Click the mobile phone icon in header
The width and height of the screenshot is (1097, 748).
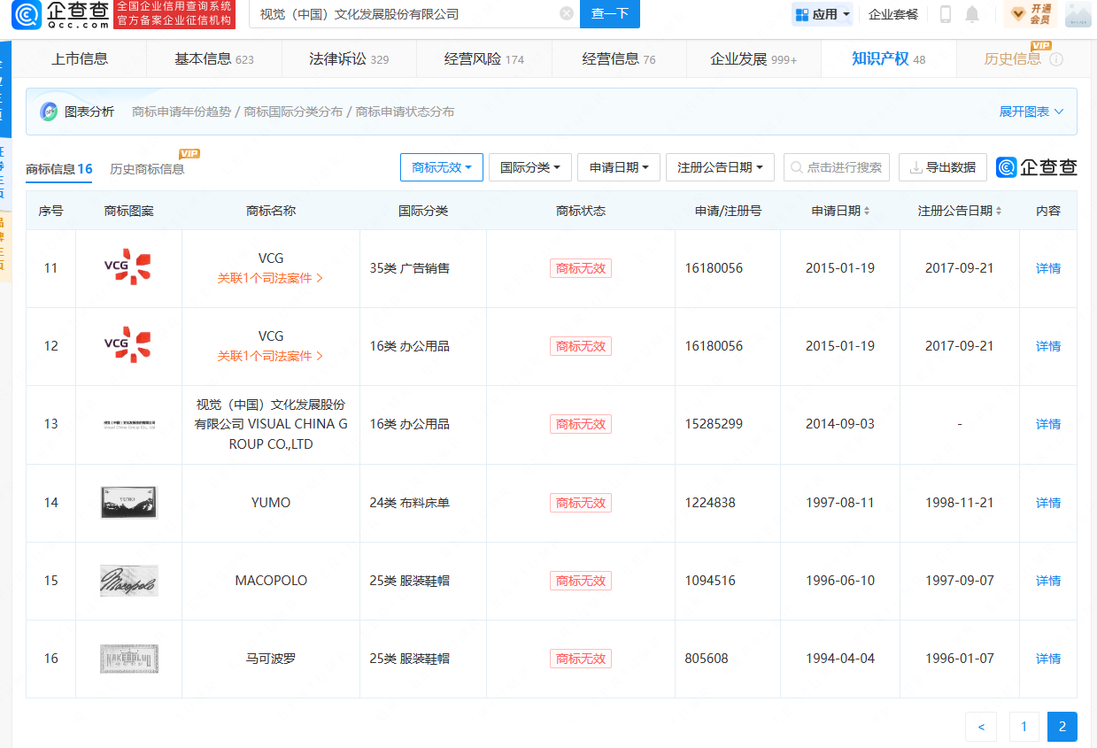tap(946, 14)
